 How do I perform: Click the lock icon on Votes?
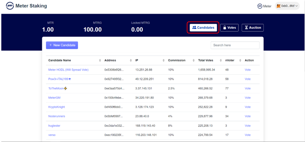click(x=225, y=28)
